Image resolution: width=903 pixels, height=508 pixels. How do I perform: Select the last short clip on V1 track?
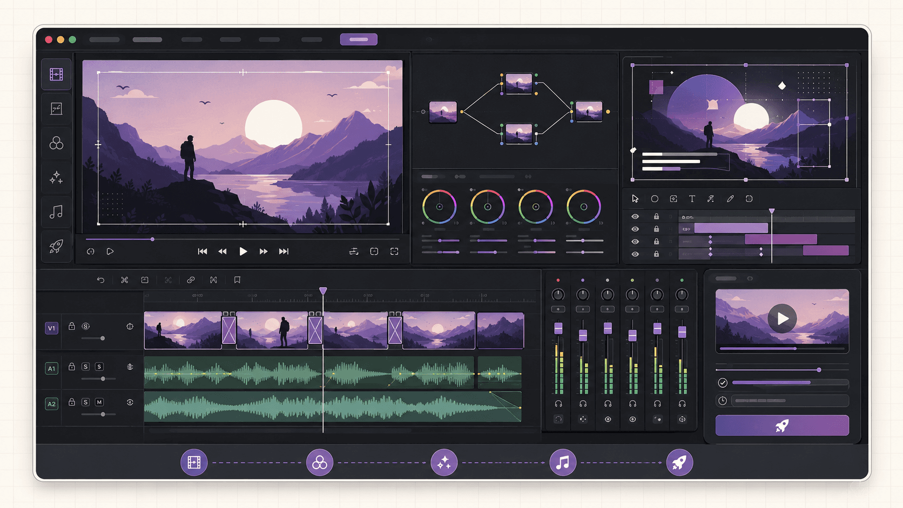coord(501,330)
